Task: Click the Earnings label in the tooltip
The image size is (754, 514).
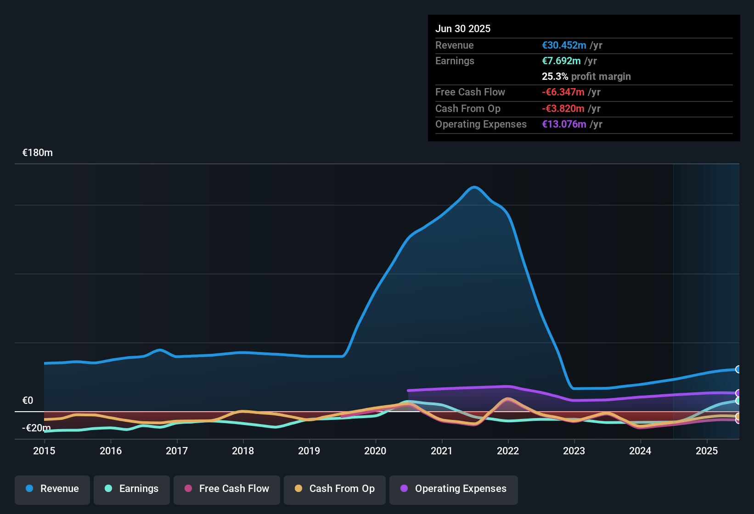Action: pos(455,61)
